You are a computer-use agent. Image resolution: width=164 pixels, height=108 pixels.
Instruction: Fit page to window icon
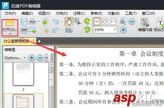[x=105, y=21]
